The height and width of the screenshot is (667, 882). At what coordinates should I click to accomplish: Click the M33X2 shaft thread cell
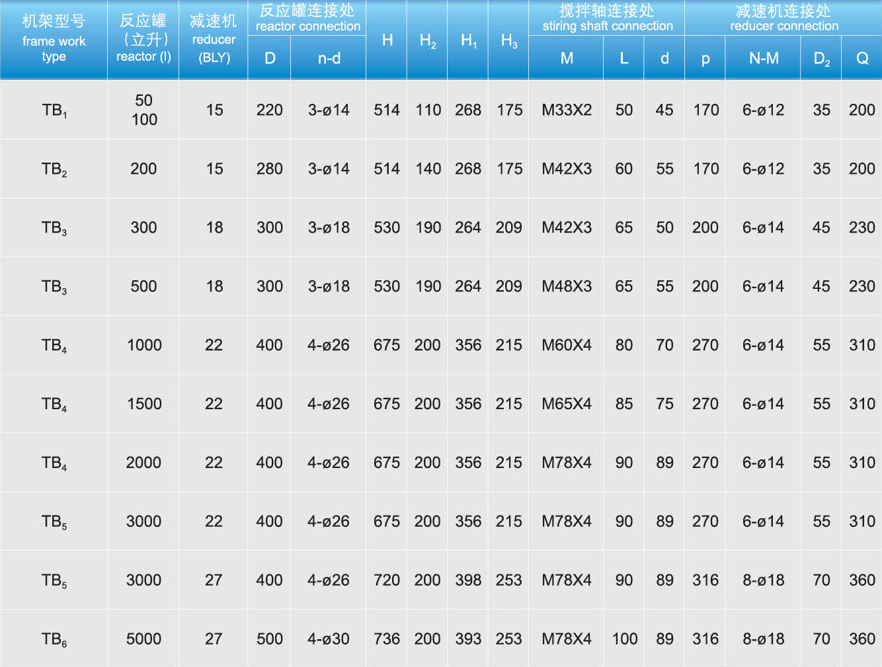pyautogui.click(x=567, y=110)
